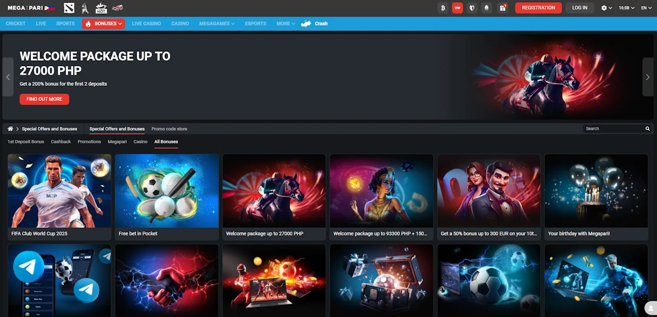The height and width of the screenshot is (317, 657).
Task: Click the Megapari logo
Action: pos(31,8)
